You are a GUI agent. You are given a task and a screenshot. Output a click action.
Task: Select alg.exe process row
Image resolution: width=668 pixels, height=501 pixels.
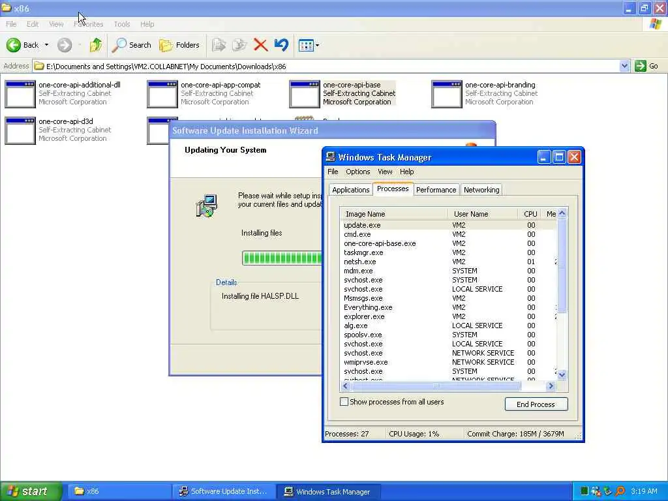448,326
